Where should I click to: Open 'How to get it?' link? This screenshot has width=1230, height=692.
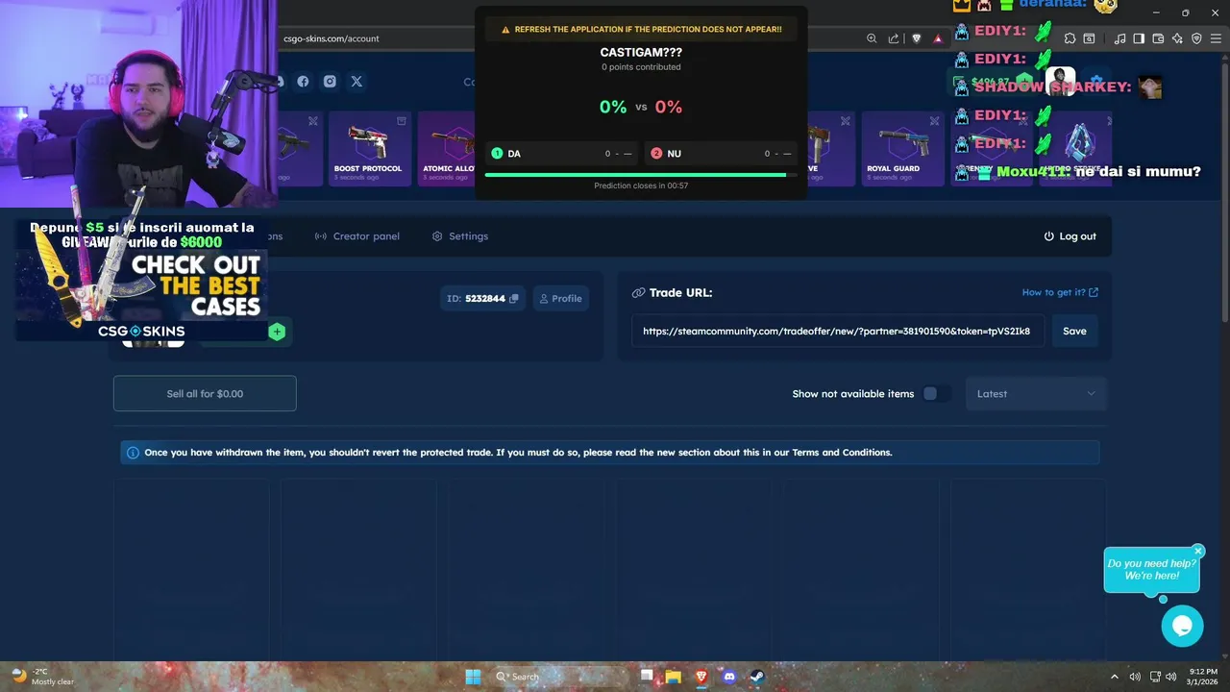(1060, 292)
